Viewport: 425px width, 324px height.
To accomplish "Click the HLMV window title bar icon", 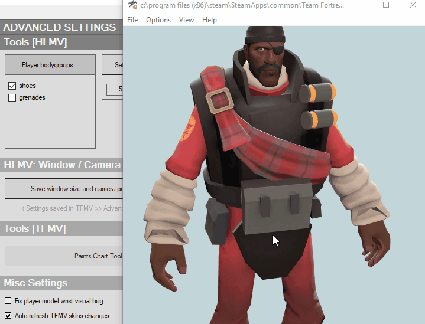I will pyautogui.click(x=132, y=5).
